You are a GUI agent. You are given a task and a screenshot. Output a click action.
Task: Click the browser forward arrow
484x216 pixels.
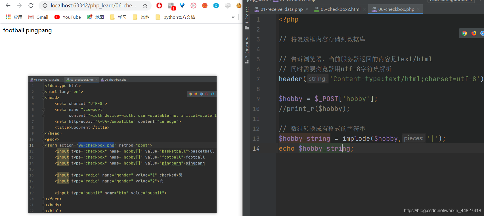pyautogui.click(x=19, y=5)
